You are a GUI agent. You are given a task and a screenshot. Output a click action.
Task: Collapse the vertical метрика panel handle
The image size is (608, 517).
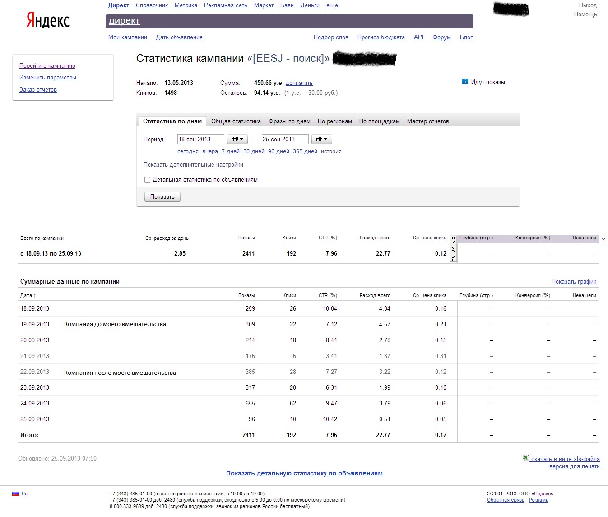[x=453, y=249]
